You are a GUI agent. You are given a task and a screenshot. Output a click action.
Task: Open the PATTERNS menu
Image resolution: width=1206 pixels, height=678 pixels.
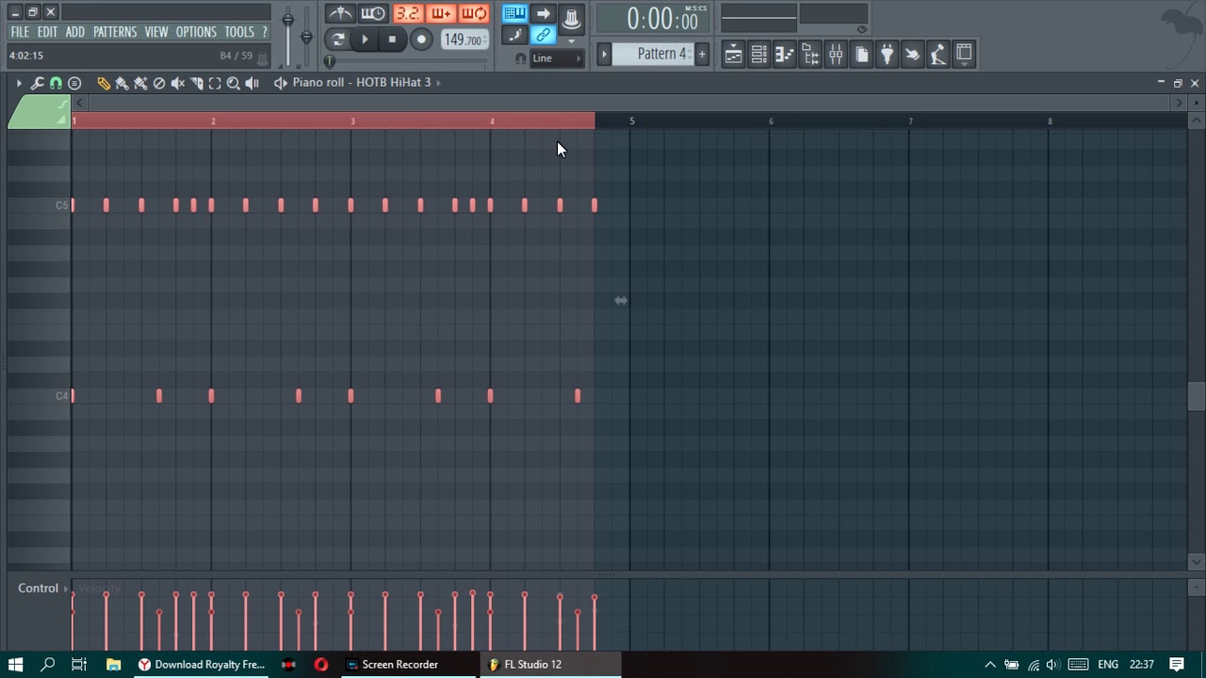click(x=115, y=32)
